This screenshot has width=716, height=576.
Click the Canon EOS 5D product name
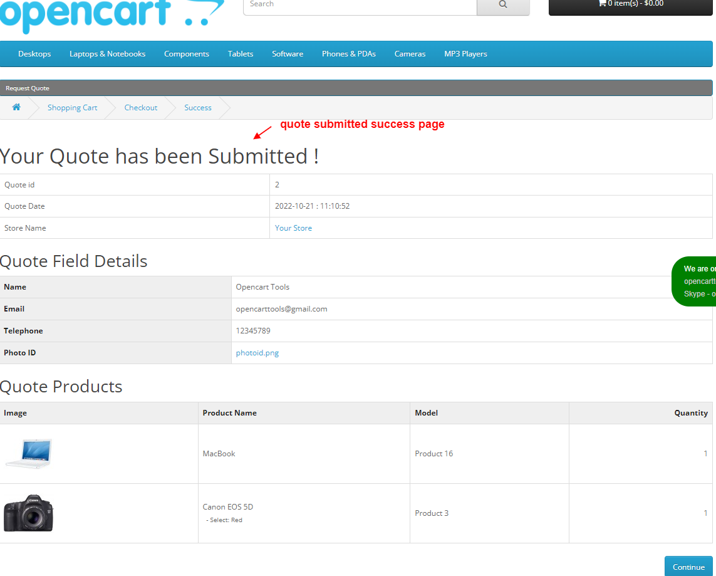point(228,506)
